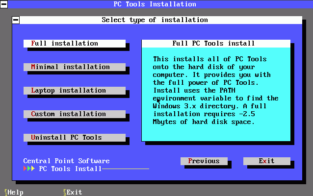This screenshot has height=196, width=313.
Task: Click the three-arrow Central Point logo
Action: click(29, 169)
